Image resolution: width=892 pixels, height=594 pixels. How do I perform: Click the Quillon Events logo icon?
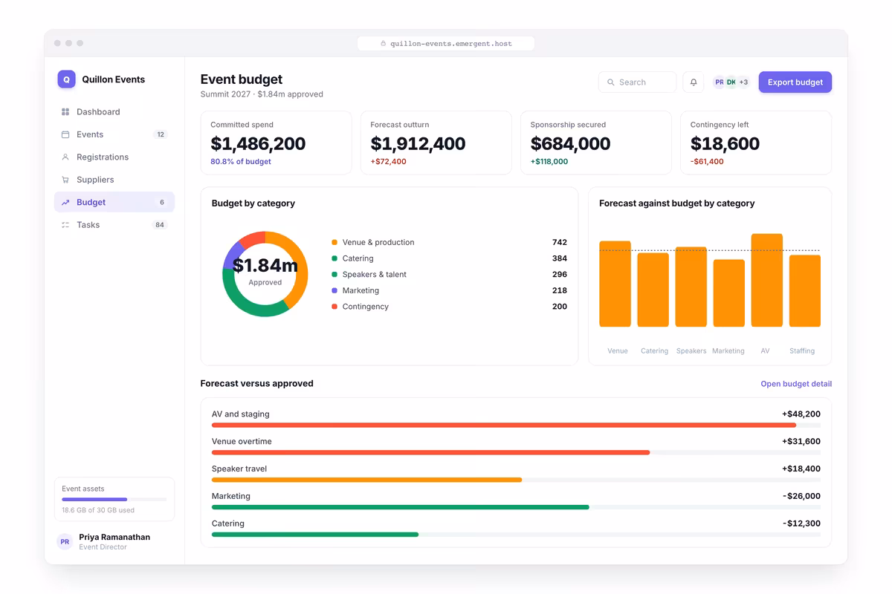tap(66, 79)
